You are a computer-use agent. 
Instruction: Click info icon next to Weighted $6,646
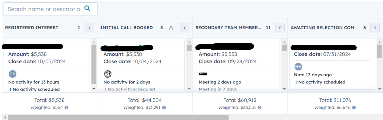coord(354,108)
